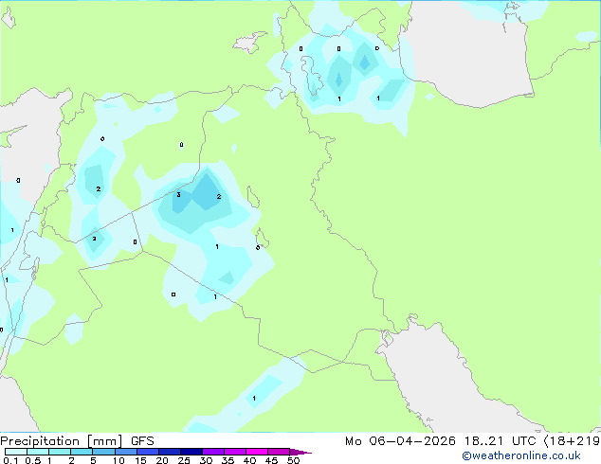Click the lightest legend swatch for 0.1–0.5 mm

click(16, 452)
